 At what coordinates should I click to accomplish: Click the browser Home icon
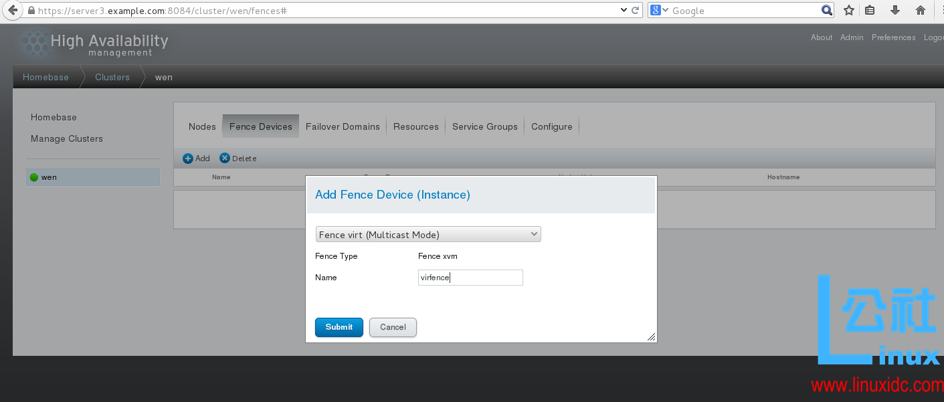(920, 10)
